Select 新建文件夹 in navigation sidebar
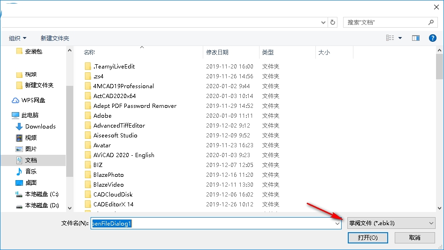The image size is (444, 250). (39, 85)
